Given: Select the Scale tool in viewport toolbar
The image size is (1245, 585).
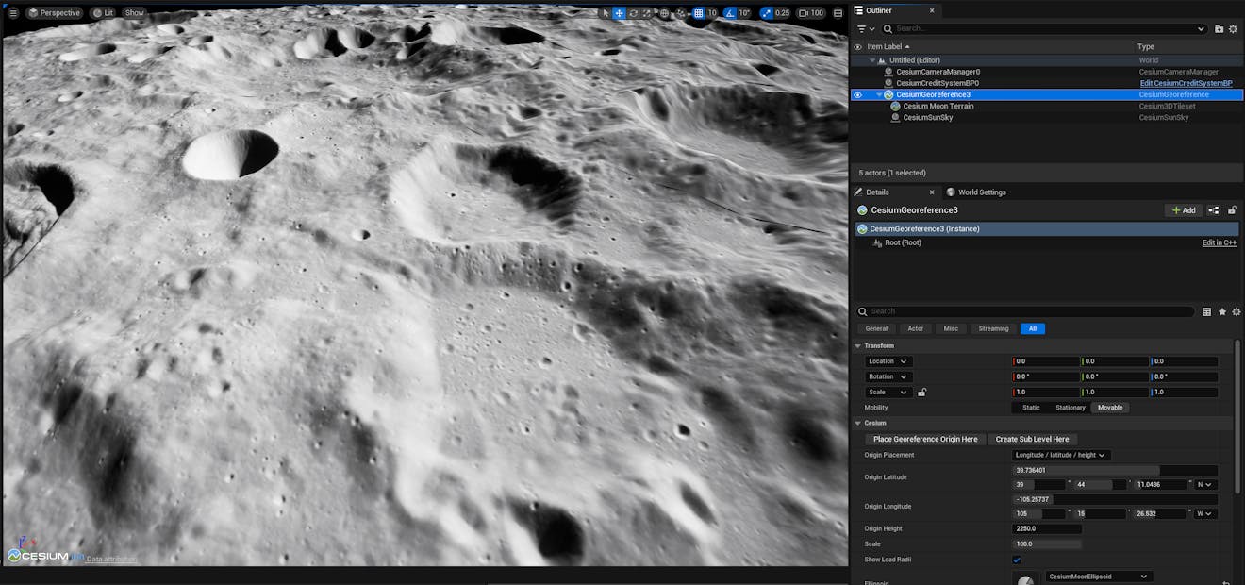Looking at the screenshot, I should (x=647, y=13).
